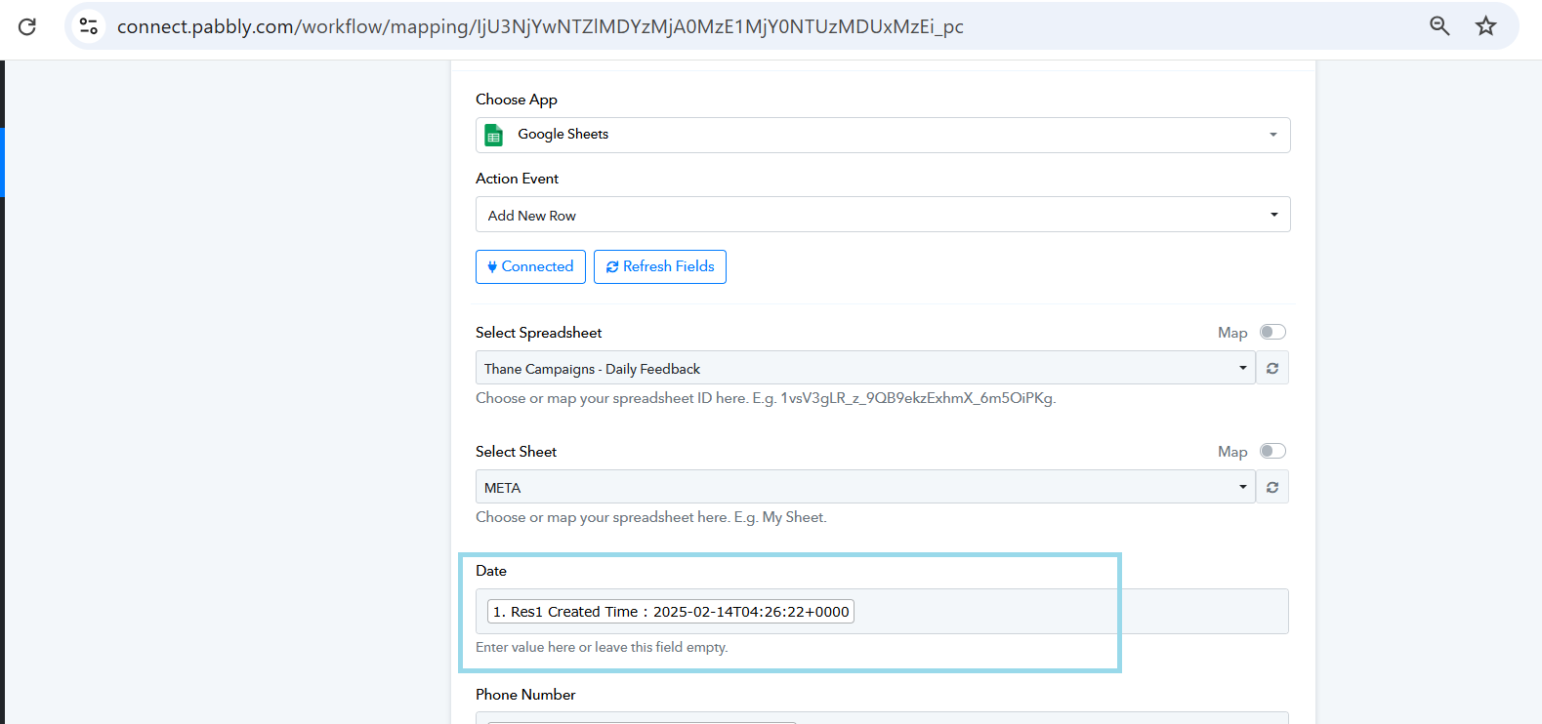This screenshot has height=724, width=1542.
Task: Bookmark this page with the star icon
Action: [x=1485, y=26]
